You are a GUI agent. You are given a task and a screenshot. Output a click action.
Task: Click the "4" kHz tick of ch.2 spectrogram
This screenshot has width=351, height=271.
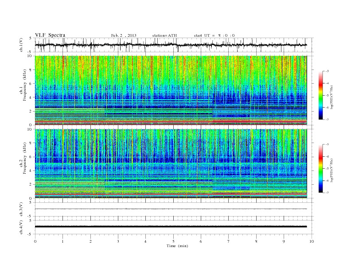coord(31,170)
